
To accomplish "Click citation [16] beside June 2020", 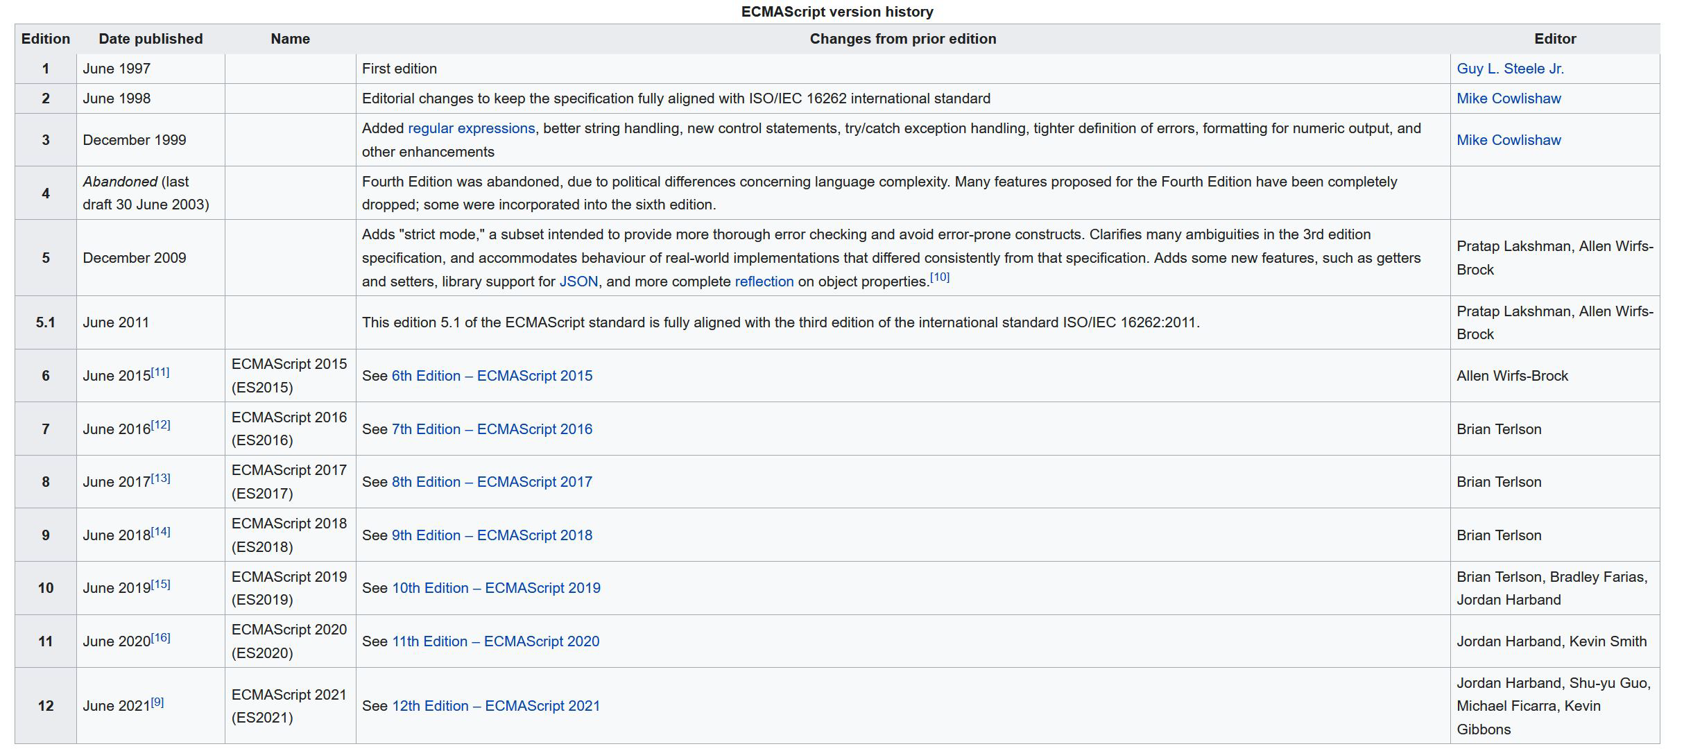I will tap(160, 638).
